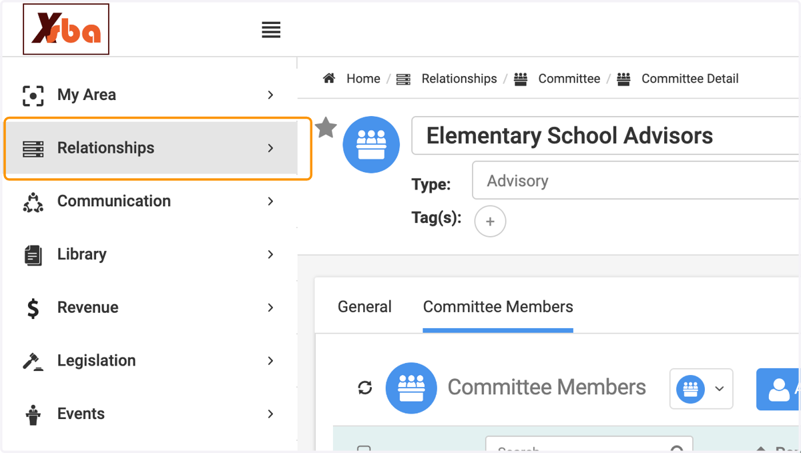Image resolution: width=801 pixels, height=453 pixels.
Task: Click Relationships icon in breadcrumb
Action: click(x=403, y=79)
